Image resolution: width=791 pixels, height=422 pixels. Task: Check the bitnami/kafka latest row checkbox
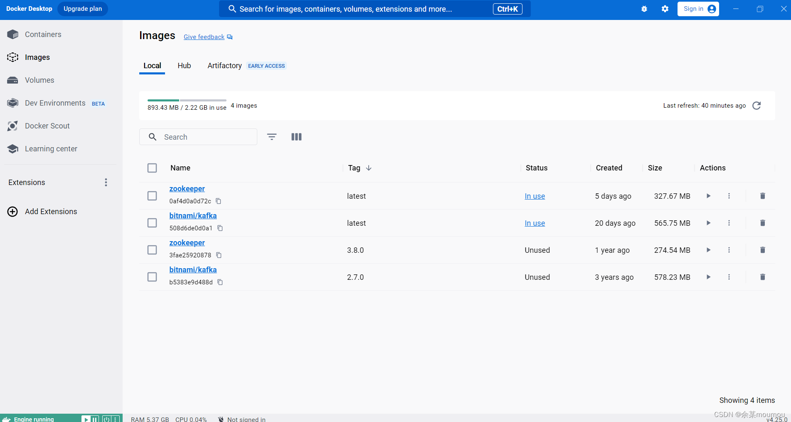point(152,223)
